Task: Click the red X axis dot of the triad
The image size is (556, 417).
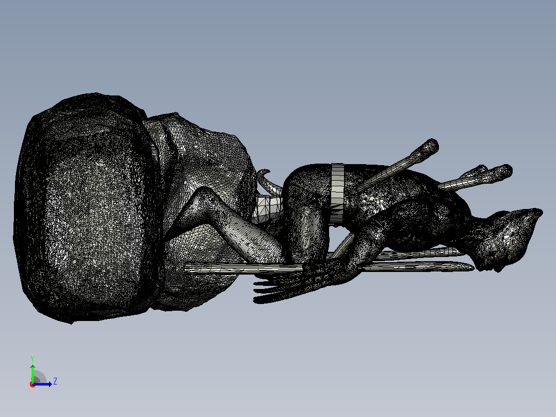Action: click(32, 384)
